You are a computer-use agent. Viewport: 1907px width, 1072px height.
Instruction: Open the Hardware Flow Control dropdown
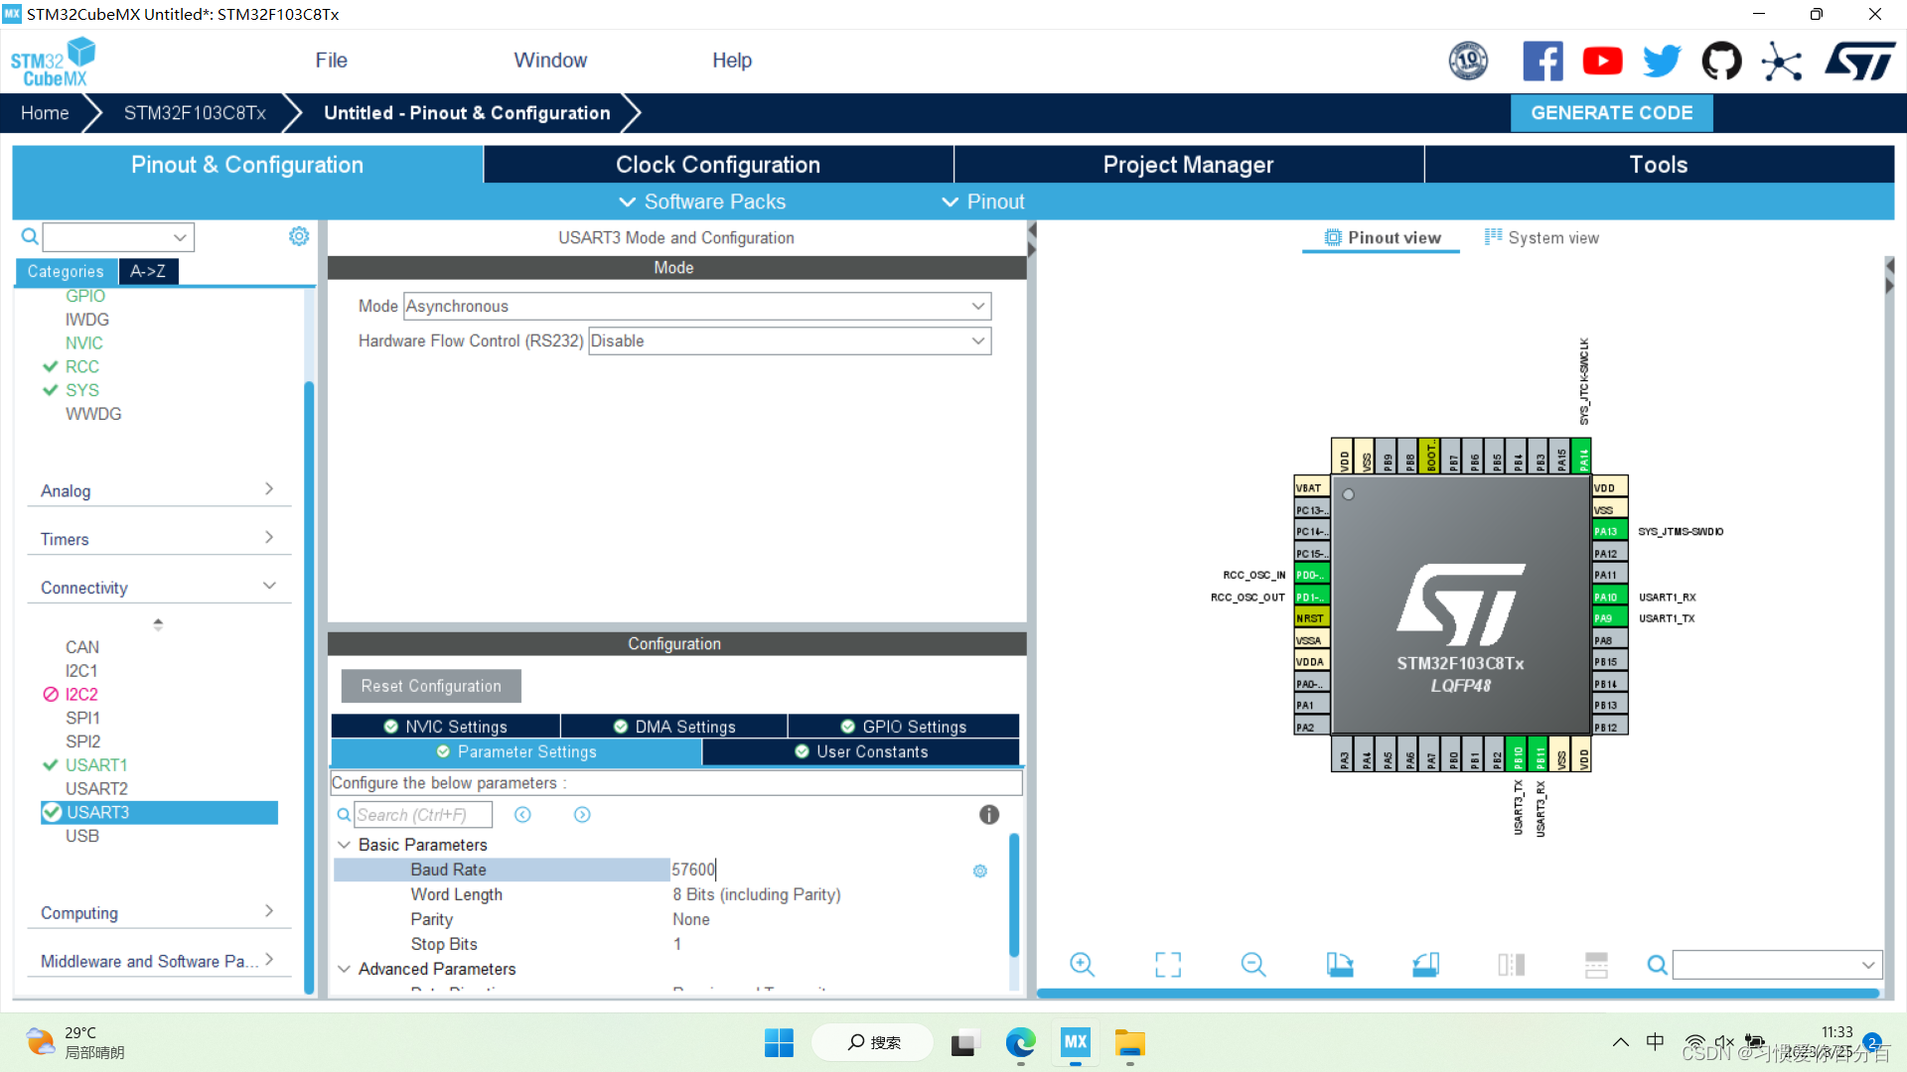point(790,340)
